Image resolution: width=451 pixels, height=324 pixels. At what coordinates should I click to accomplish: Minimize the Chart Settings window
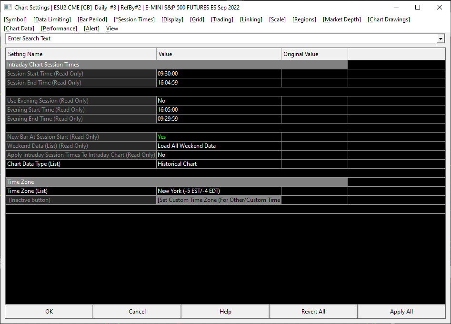point(396,7)
